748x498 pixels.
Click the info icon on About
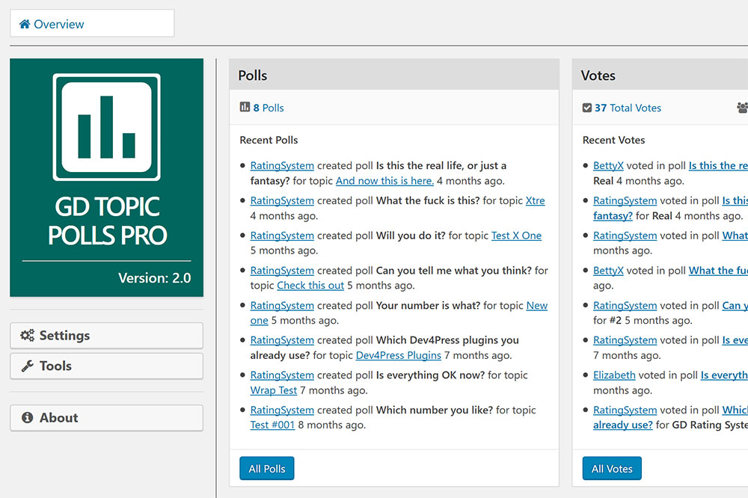tap(28, 418)
